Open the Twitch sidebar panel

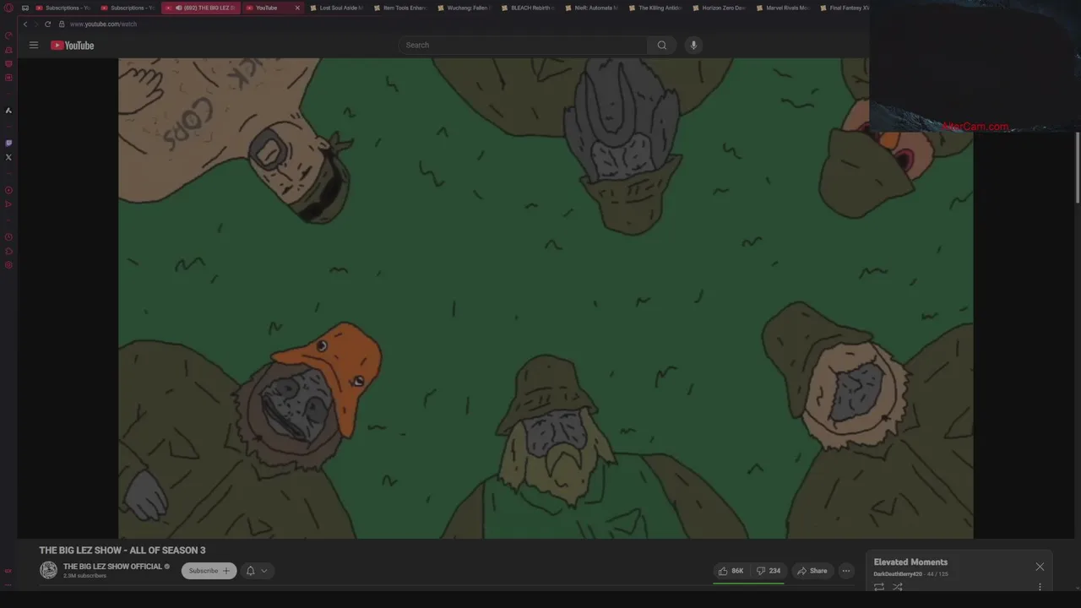[8, 143]
